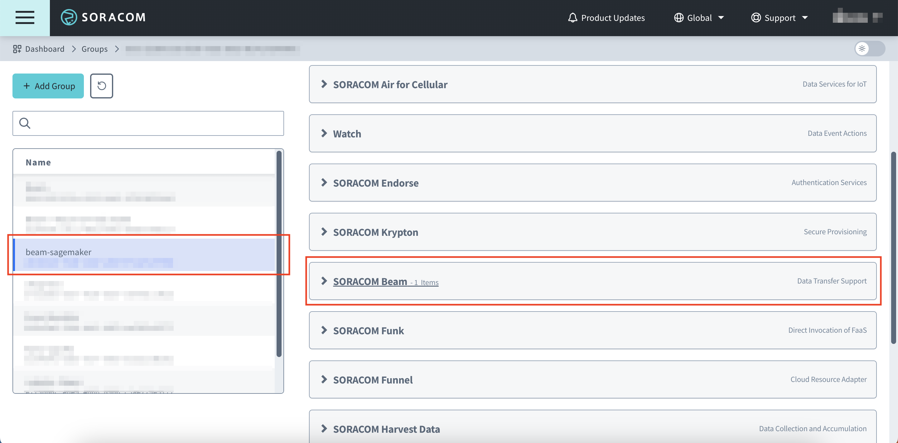The image size is (898, 443).
Task: Select the beam-sagemaker group
Action: pyautogui.click(x=59, y=252)
